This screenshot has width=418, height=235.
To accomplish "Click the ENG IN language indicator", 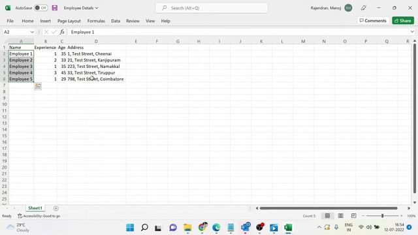I will click(x=348, y=227).
